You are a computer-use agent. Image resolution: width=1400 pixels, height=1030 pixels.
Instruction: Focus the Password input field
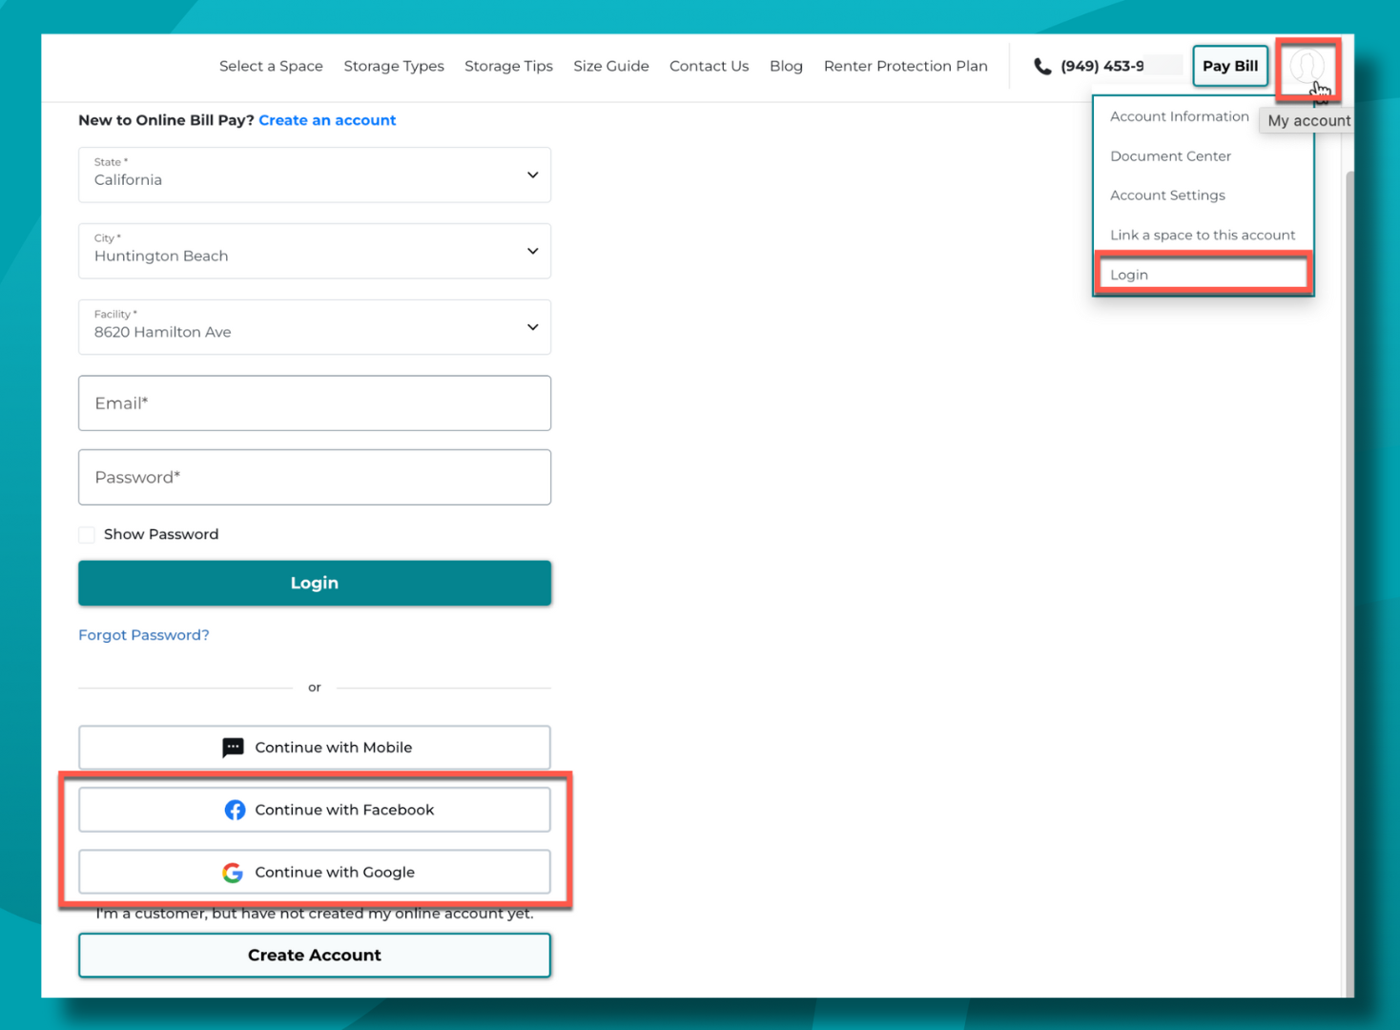(x=315, y=478)
